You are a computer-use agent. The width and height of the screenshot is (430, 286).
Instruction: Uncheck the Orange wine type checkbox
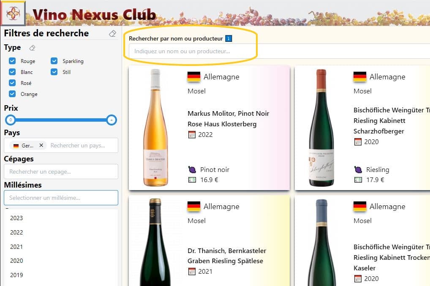pos(12,94)
